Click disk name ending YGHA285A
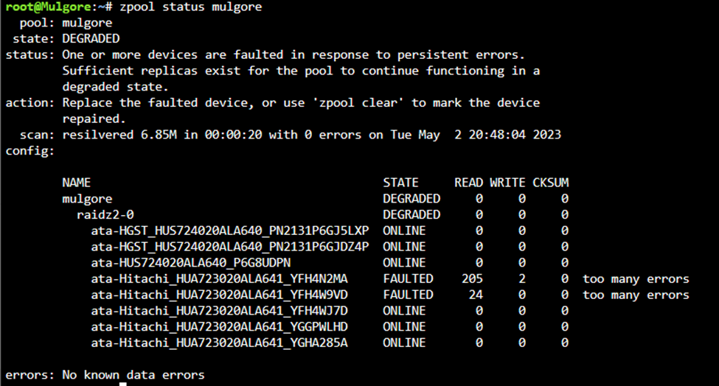 (219, 343)
